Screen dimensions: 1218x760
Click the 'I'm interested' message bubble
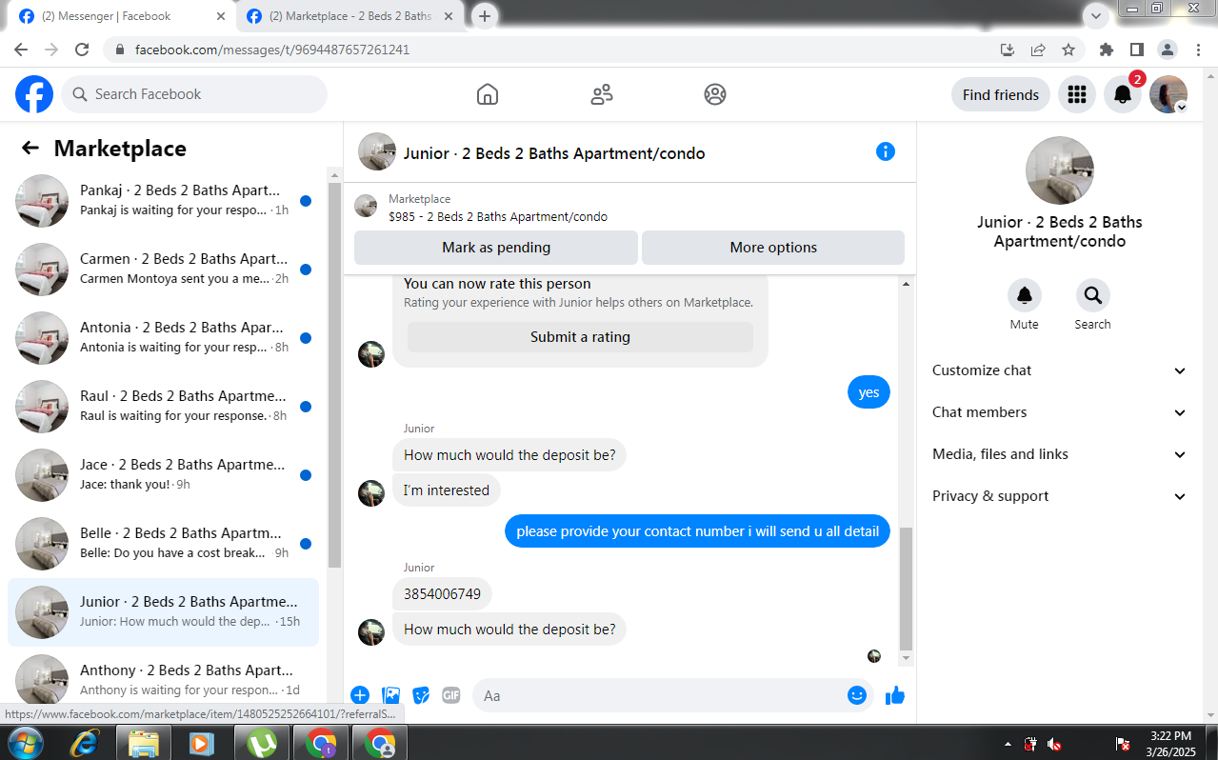point(447,490)
